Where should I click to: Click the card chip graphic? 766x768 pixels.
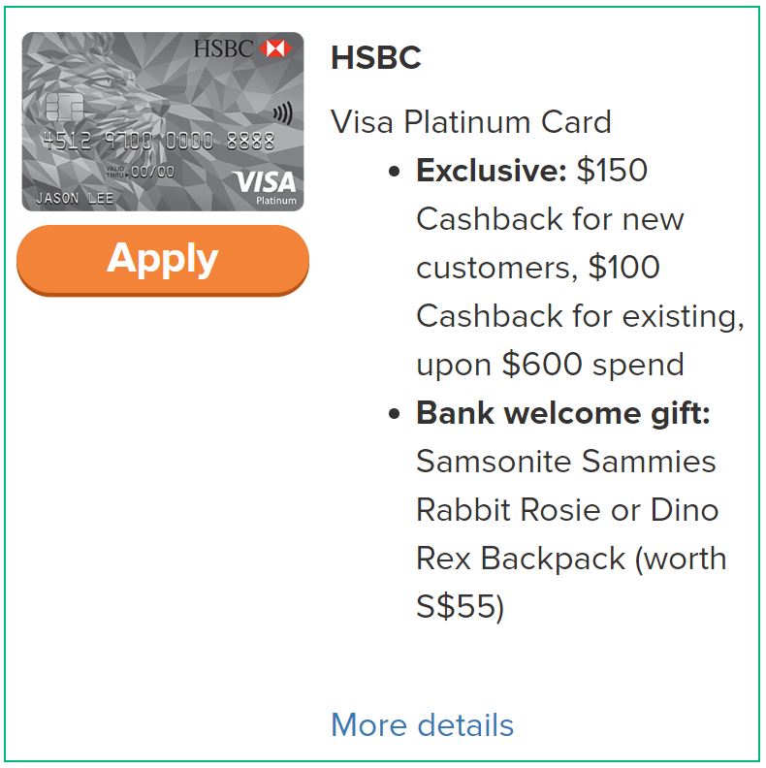point(64,107)
